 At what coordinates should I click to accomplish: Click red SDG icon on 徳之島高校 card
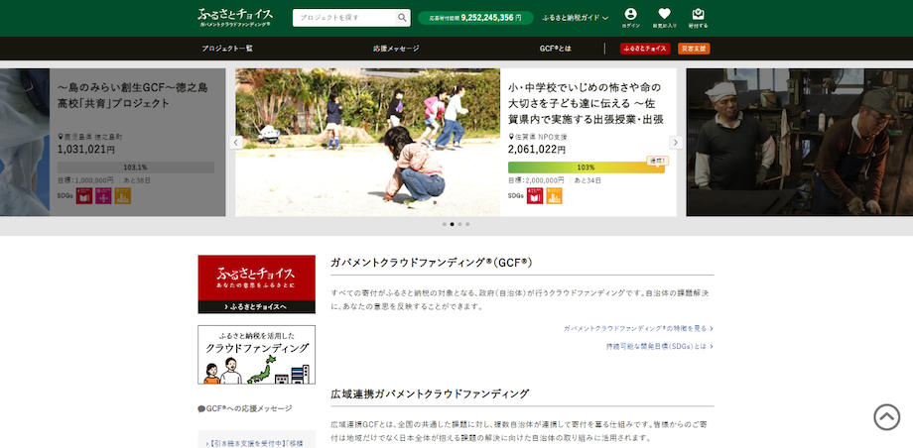click(x=84, y=196)
